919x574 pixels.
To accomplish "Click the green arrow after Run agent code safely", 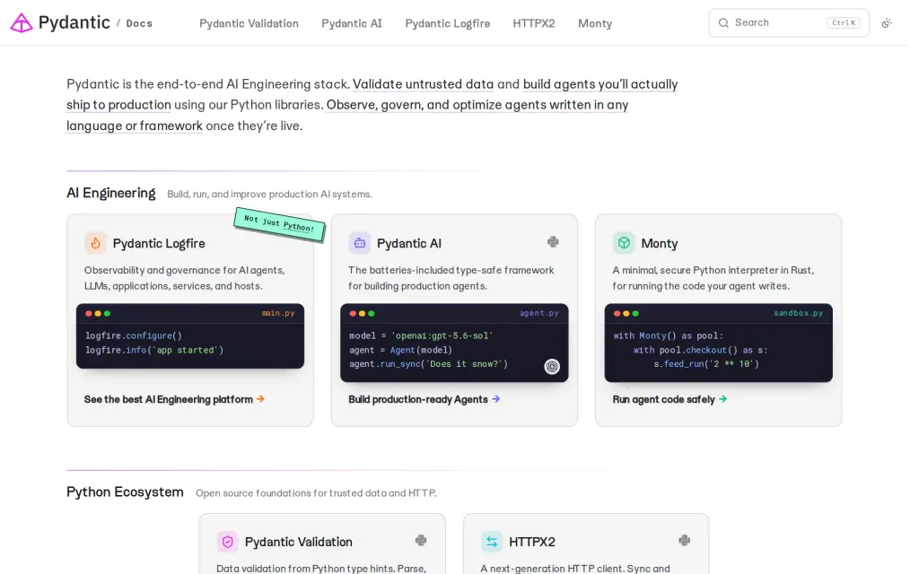I will [722, 399].
